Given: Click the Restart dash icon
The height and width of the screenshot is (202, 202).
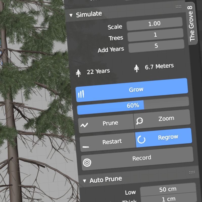Looking at the screenshot, I should point(86,147).
